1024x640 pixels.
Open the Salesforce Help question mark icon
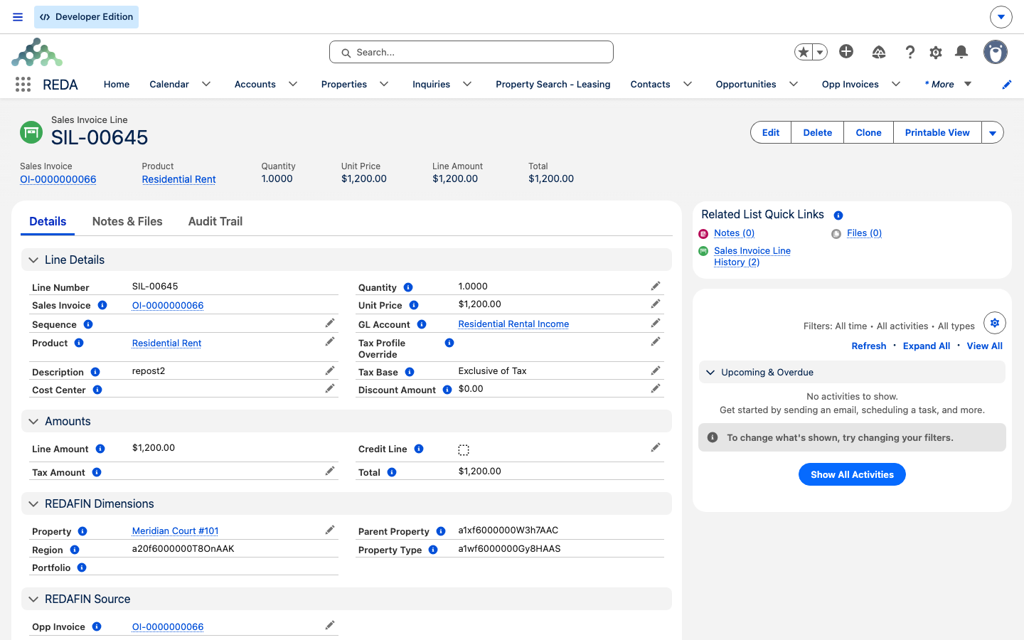910,52
